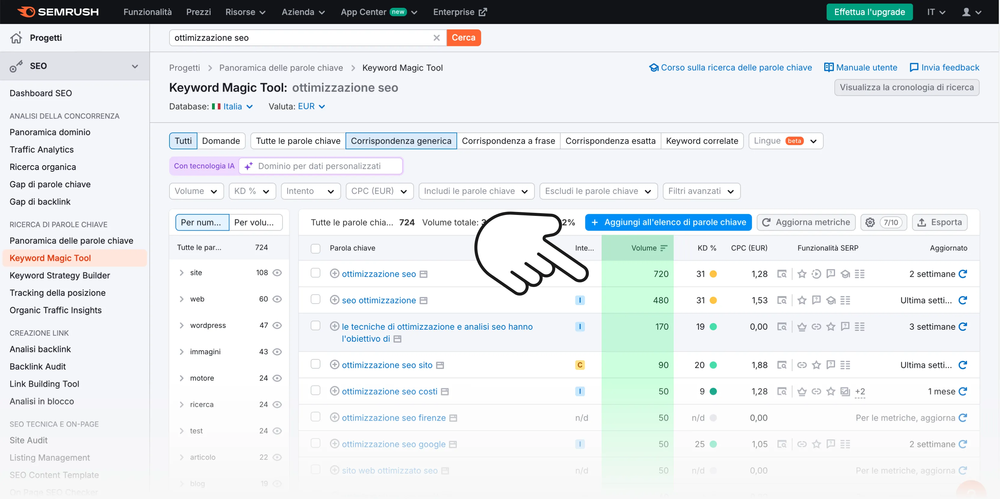1000x499 pixels.
Task: Open table settings gear icon
Action: click(870, 222)
